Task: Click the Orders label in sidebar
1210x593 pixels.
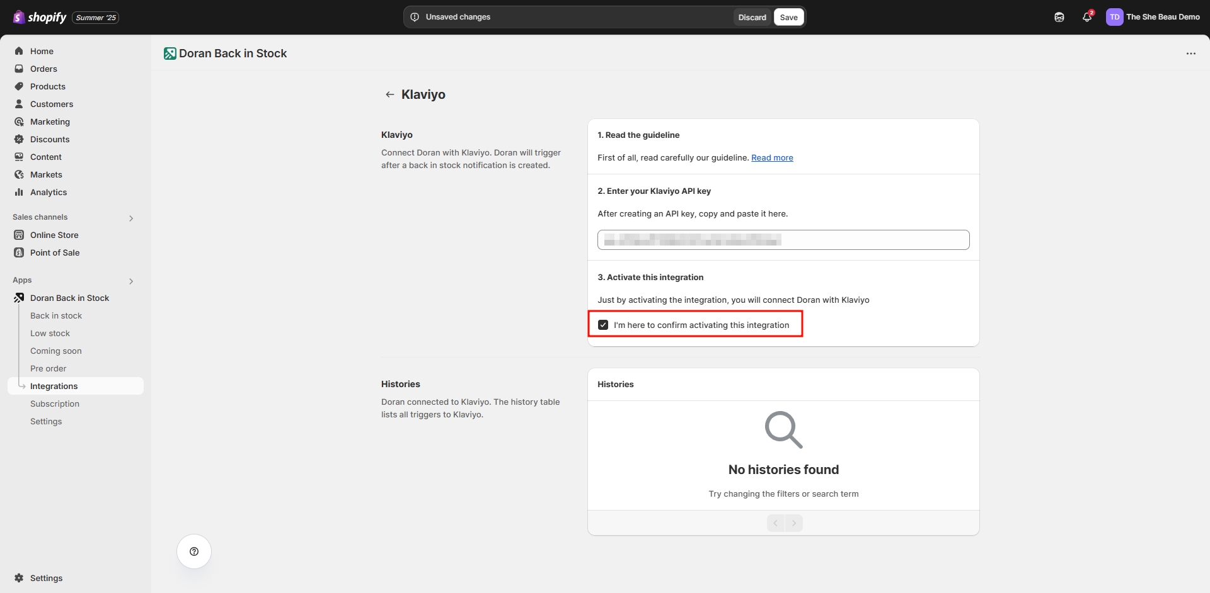Action: pyautogui.click(x=43, y=69)
